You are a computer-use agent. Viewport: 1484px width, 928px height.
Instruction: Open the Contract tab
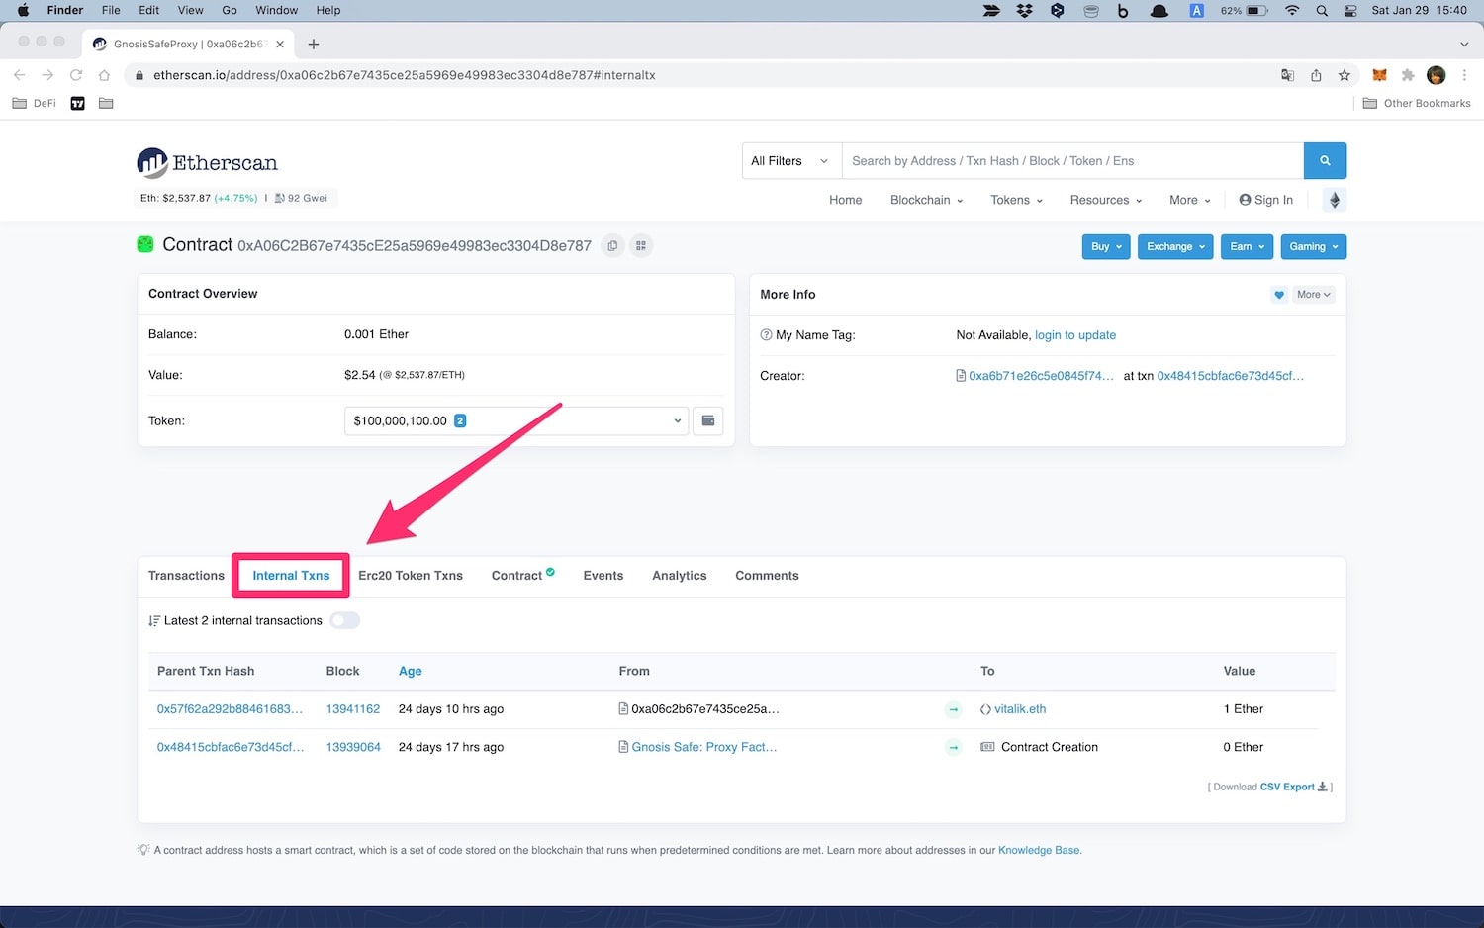click(523, 575)
